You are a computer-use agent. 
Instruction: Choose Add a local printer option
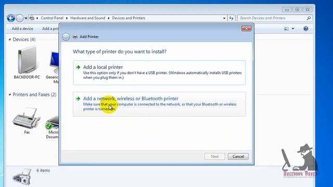159,73
